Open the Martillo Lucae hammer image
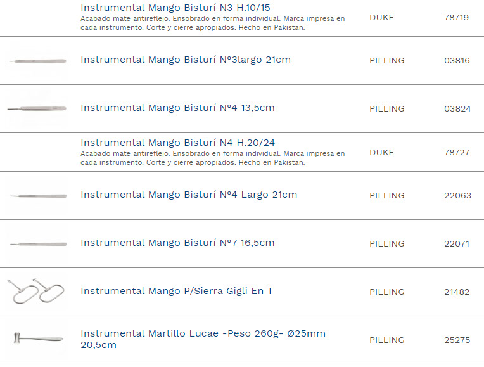This screenshot has height=367, width=484. coord(37,338)
